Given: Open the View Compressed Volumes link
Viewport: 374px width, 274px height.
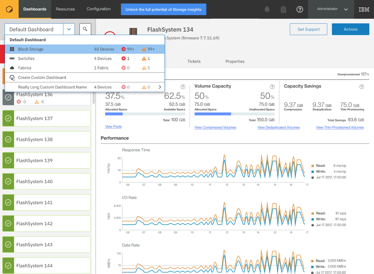Looking at the screenshot, I should [215, 127].
